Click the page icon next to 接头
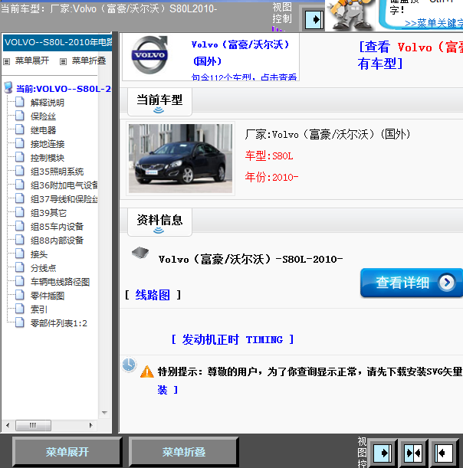Screen dimensions: 463x468 pyautogui.click(x=20, y=254)
